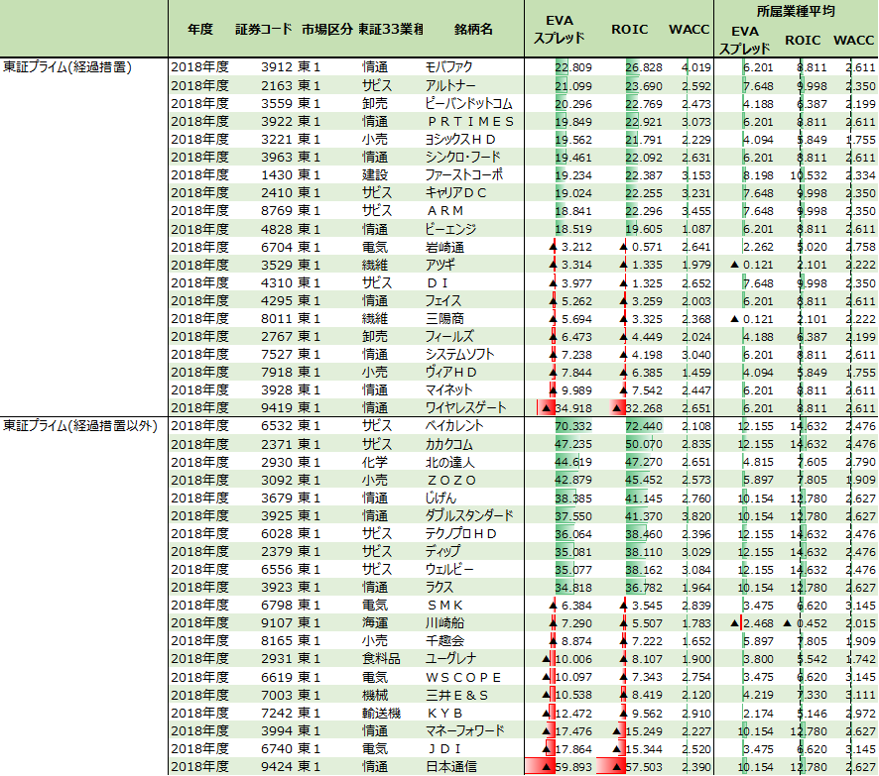Click the 東証33業種 column header
Image resolution: width=879 pixels, height=776 pixels.
390,30
